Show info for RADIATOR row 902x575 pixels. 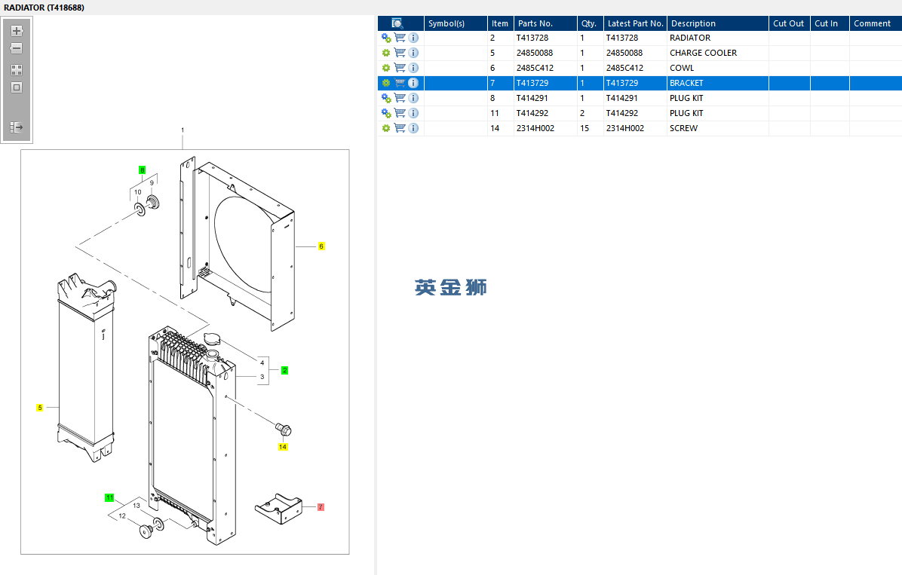click(x=413, y=38)
